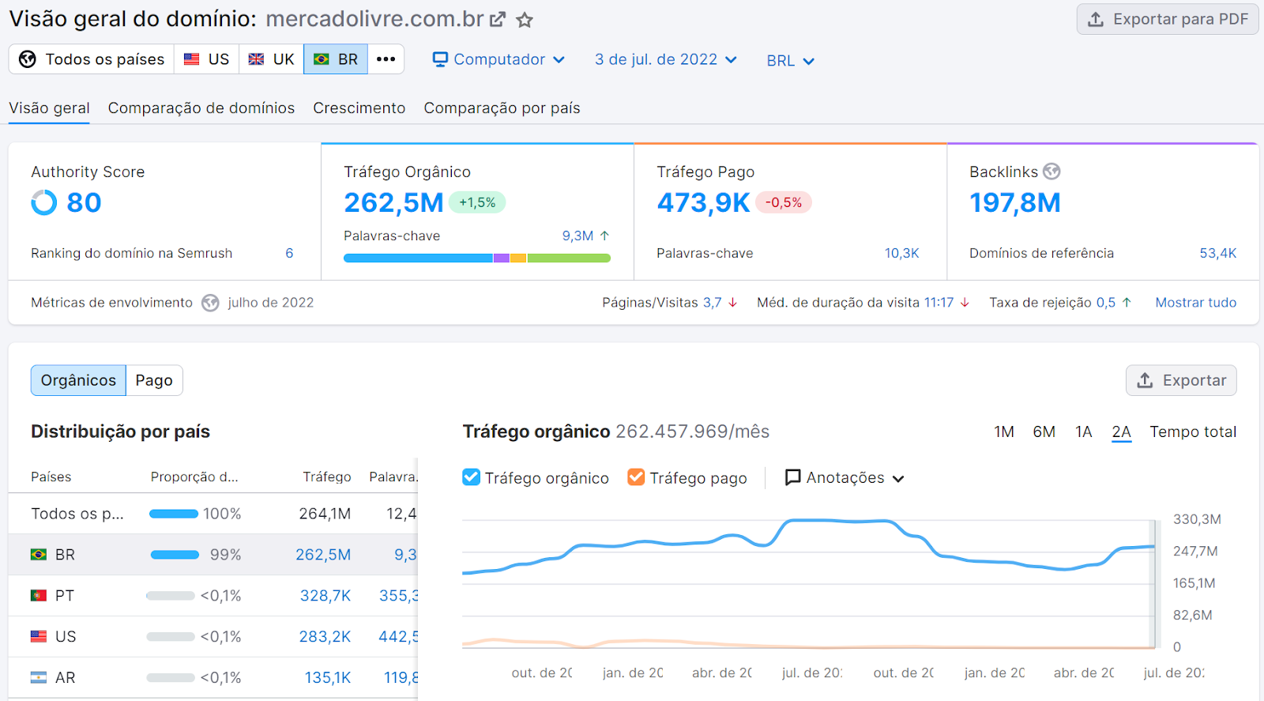Click the US flag icon
The height and width of the screenshot is (701, 1264).
pyautogui.click(x=192, y=59)
